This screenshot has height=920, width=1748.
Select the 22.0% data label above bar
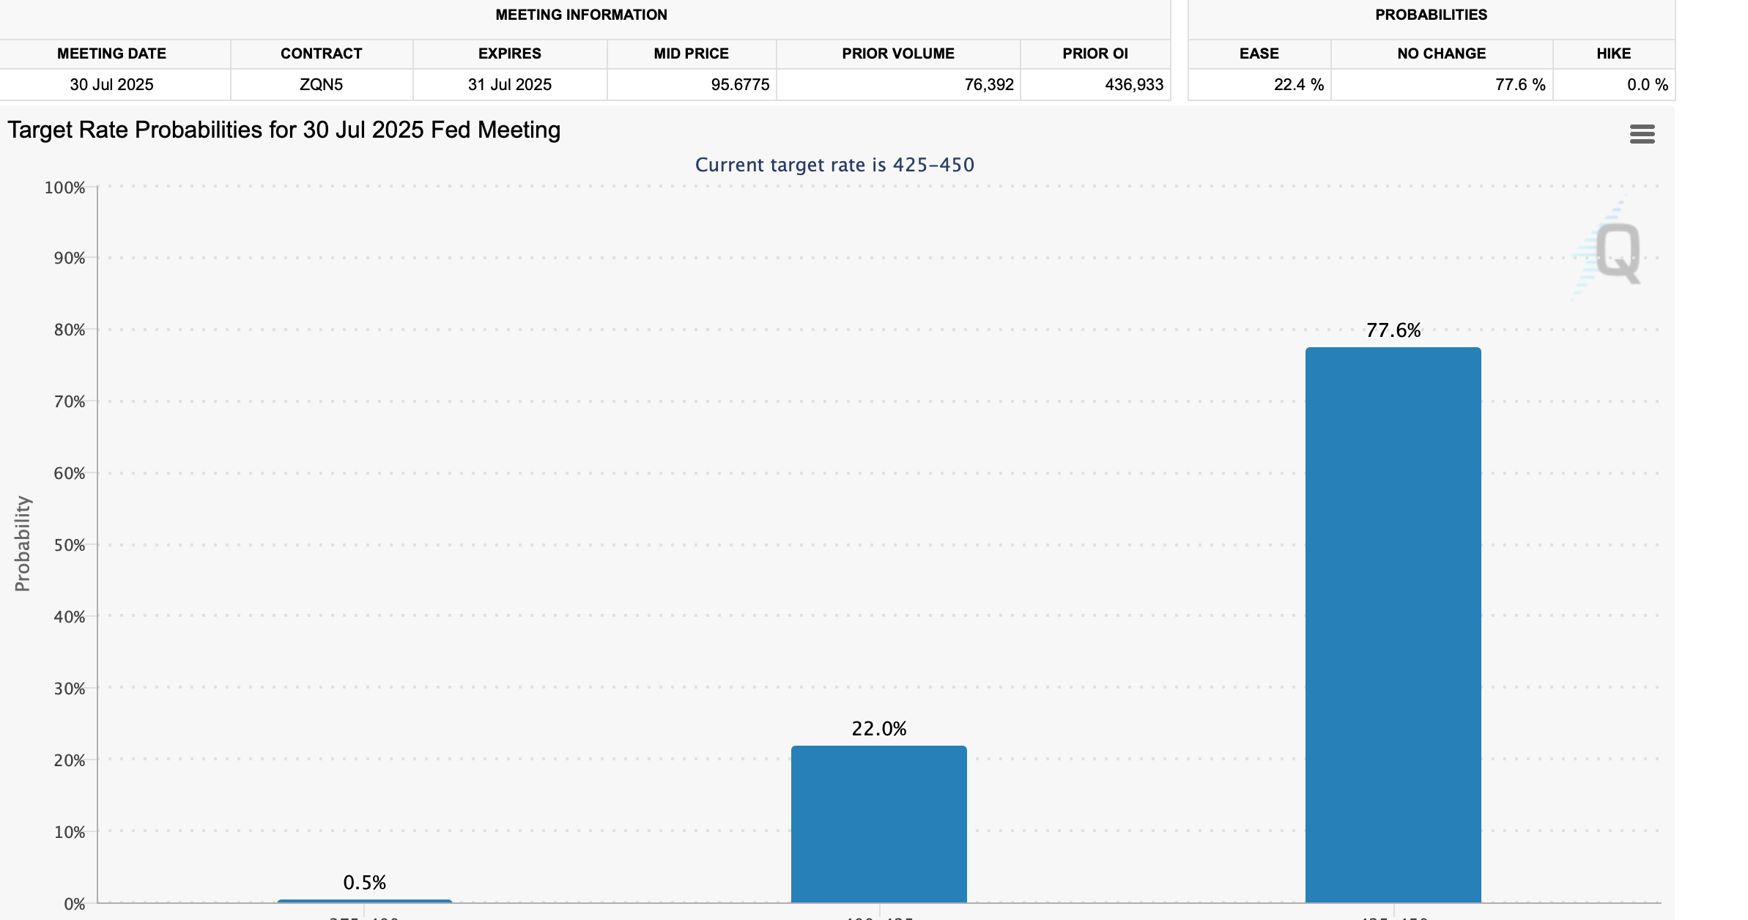(x=878, y=729)
